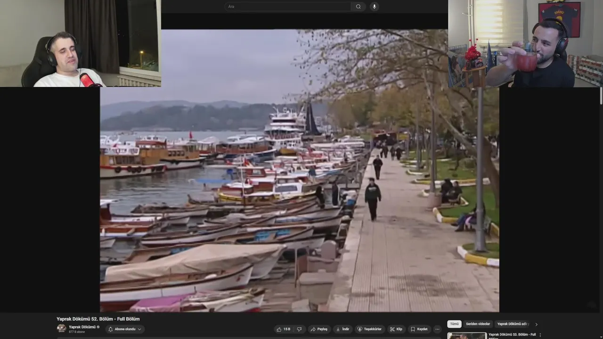Viewport: 603px width, 339px height.
Task: Dislike the video with thumbs-down icon
Action: click(299, 329)
